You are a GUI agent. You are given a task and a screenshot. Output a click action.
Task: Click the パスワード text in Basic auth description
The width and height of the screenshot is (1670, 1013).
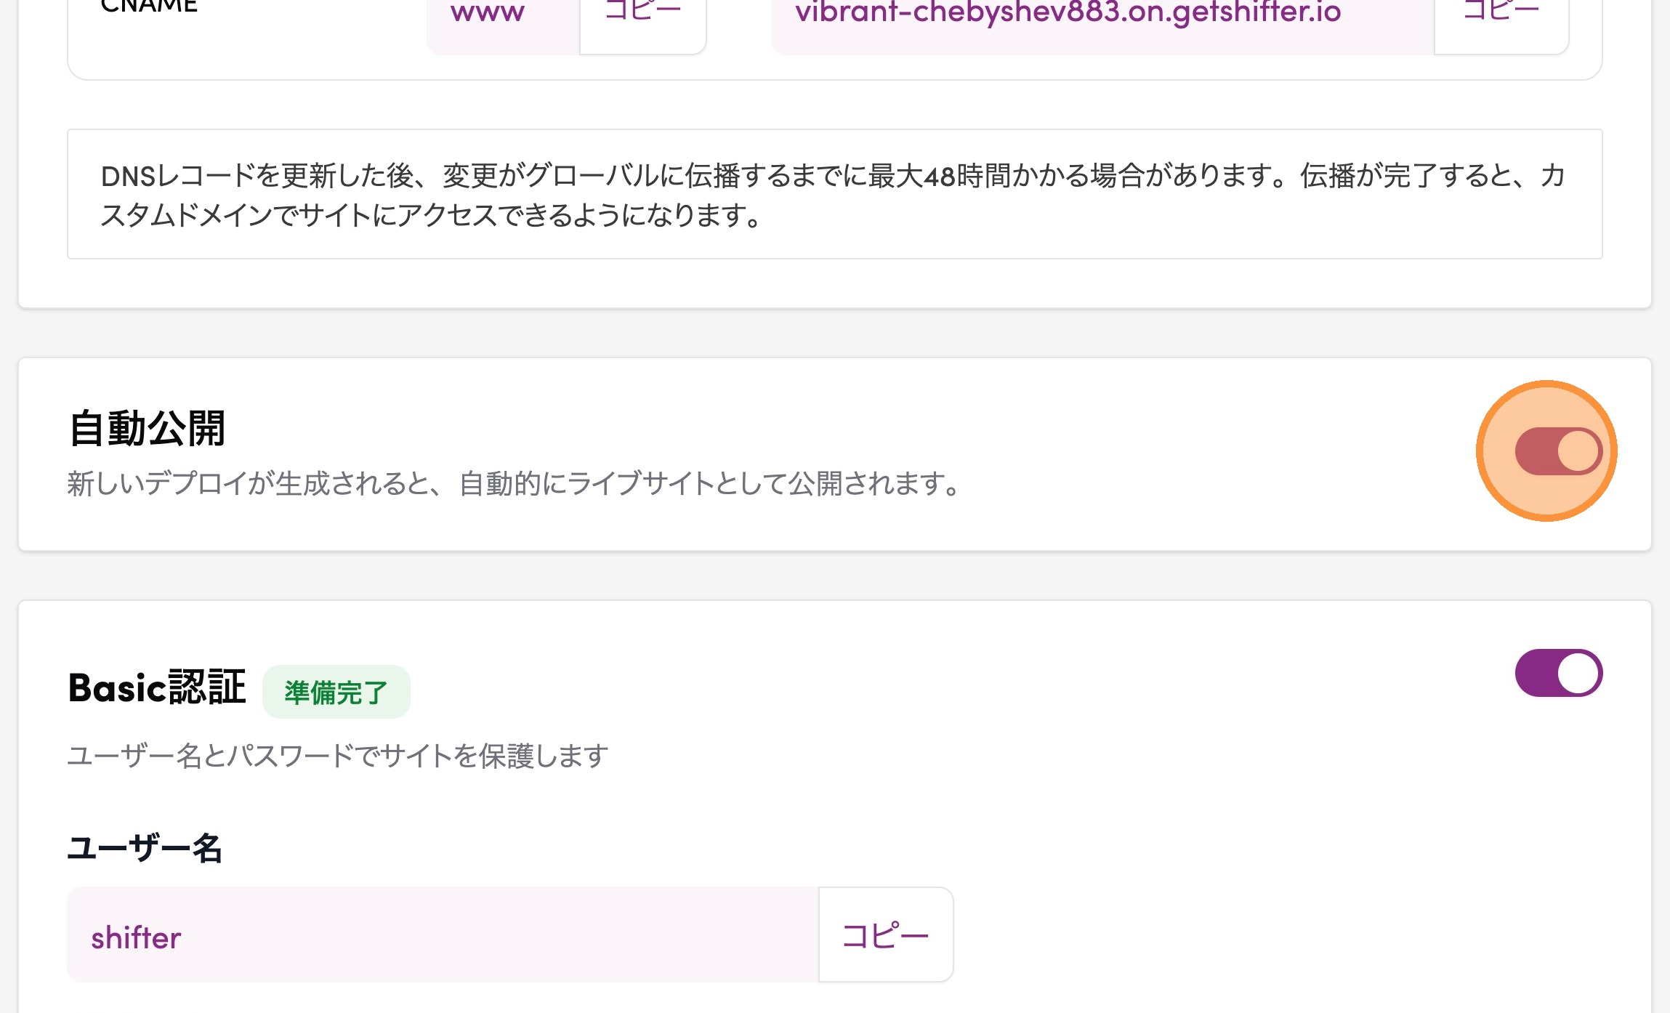(x=291, y=756)
